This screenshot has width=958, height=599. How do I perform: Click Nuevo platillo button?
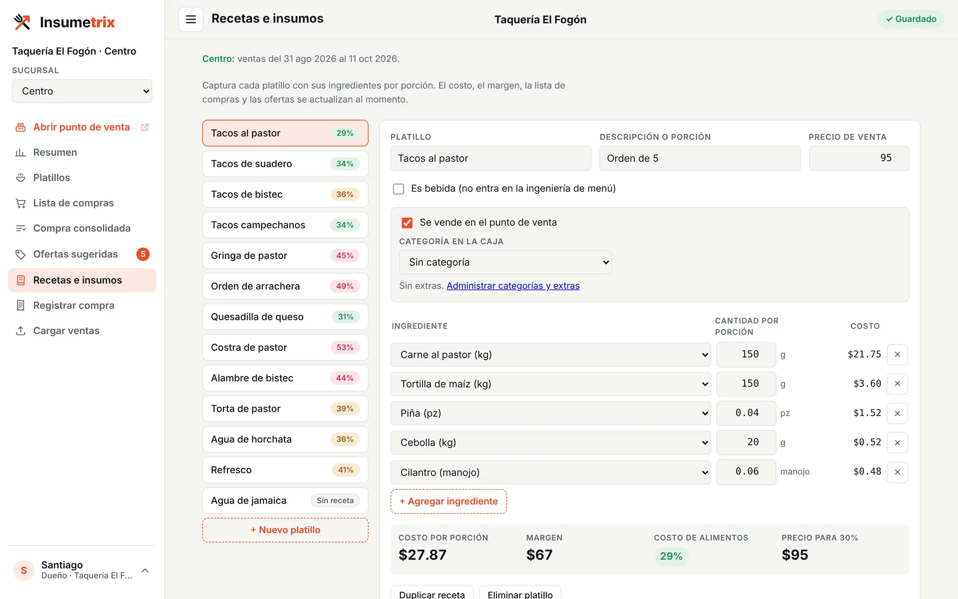click(285, 530)
